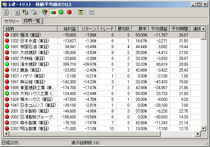Viewport: 210px width, 147px height.
Task: Select row 1928 積水ハウス (東証)
Action: (102, 99)
